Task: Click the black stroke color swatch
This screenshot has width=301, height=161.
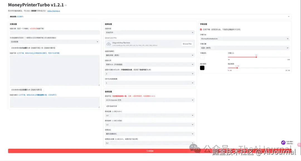Action: [202, 68]
